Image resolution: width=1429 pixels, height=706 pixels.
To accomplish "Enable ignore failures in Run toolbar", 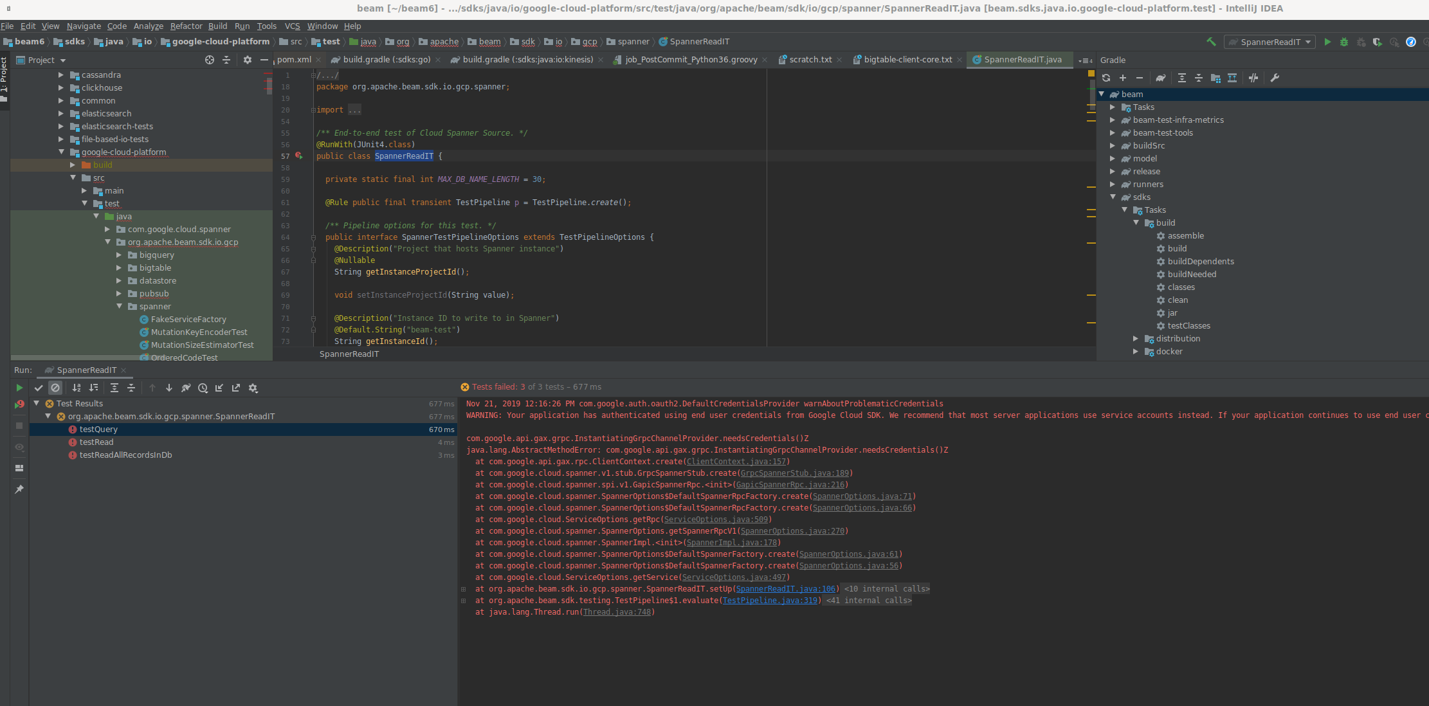I will tap(55, 388).
